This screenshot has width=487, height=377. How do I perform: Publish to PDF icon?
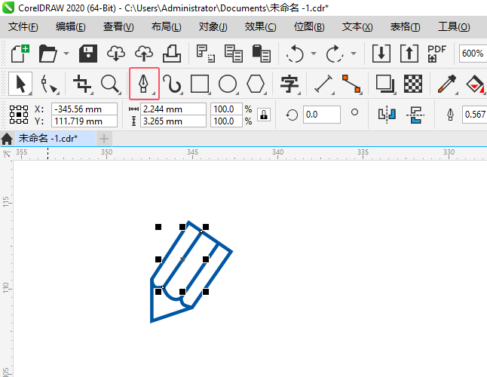click(x=436, y=54)
